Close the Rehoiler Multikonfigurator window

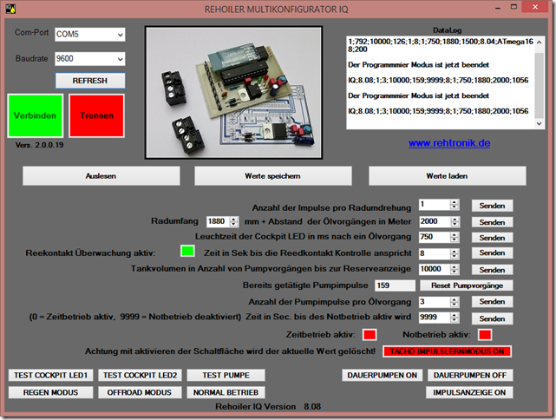pyautogui.click(x=535, y=7)
